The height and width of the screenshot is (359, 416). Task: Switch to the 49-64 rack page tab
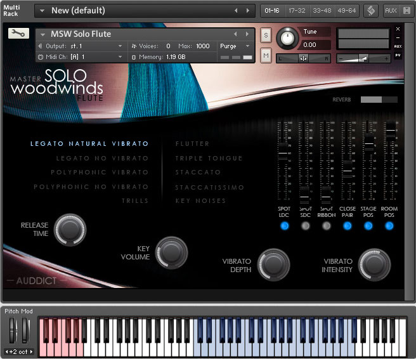point(346,11)
